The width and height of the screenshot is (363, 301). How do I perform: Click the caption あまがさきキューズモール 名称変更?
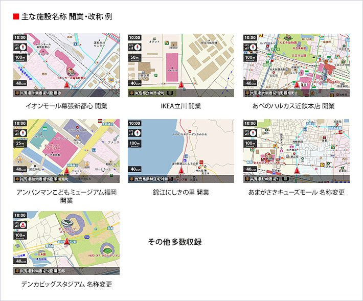pos(297,192)
